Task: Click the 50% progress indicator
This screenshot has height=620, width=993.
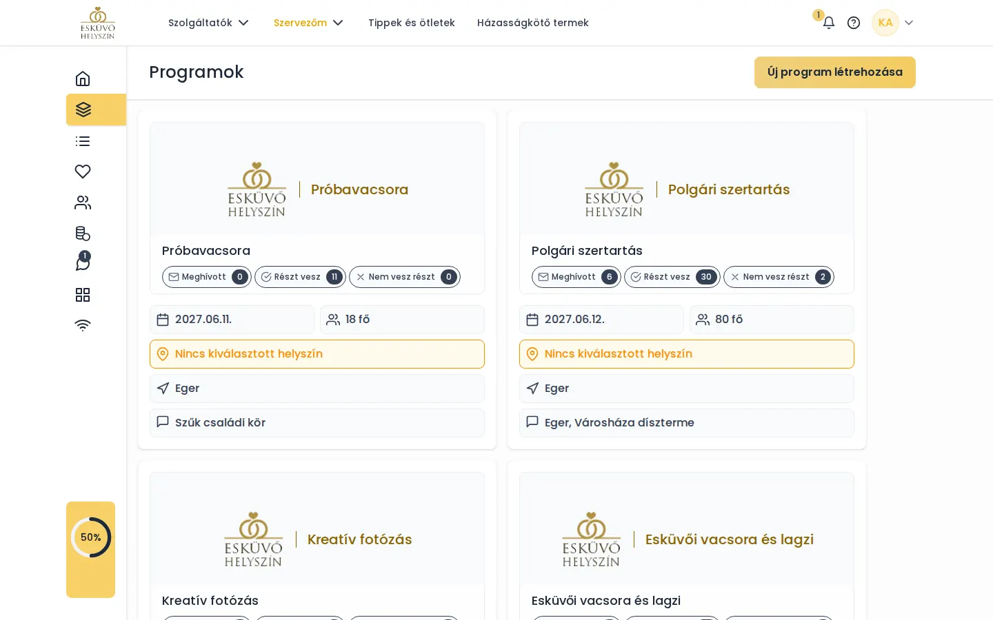Action: click(x=91, y=537)
